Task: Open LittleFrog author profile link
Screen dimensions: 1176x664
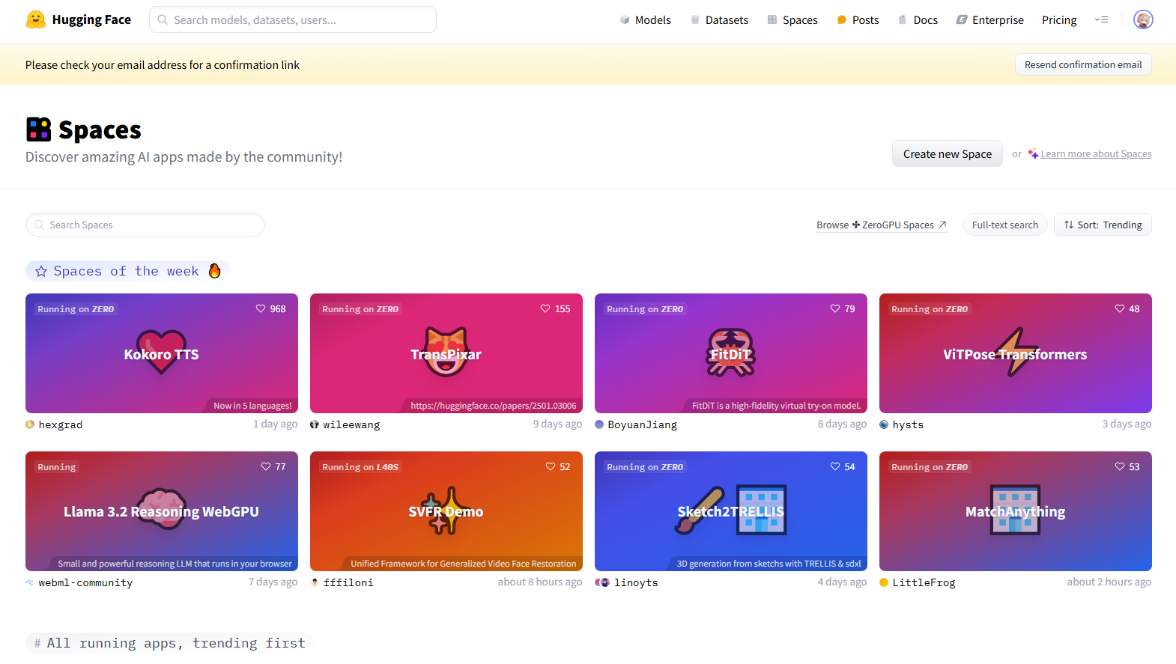Action: (x=924, y=582)
